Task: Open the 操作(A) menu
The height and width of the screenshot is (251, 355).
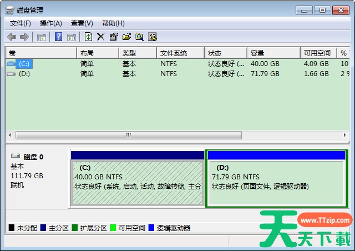Action: pos(50,23)
